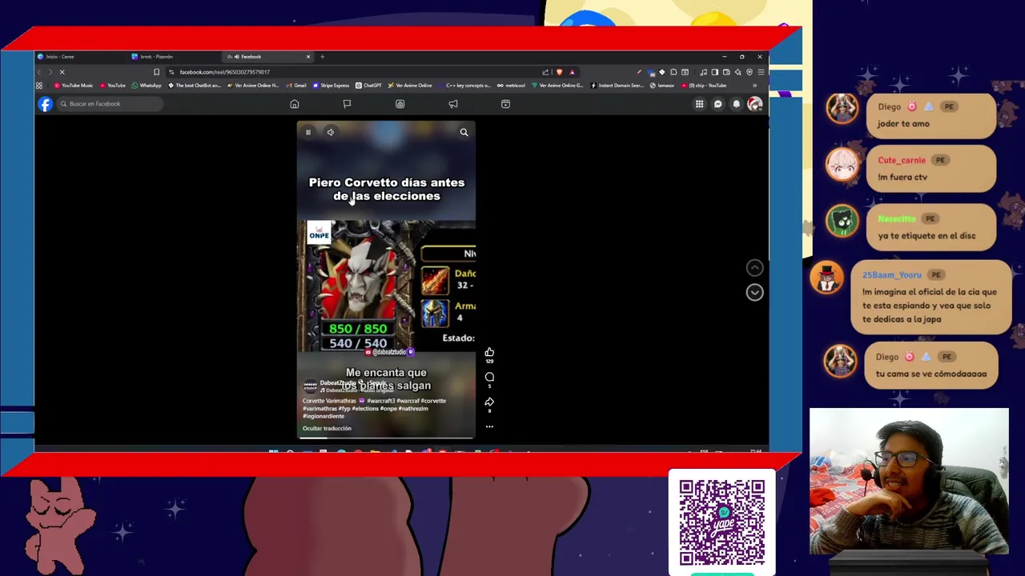Open Facebook Messenger icon

point(717,104)
